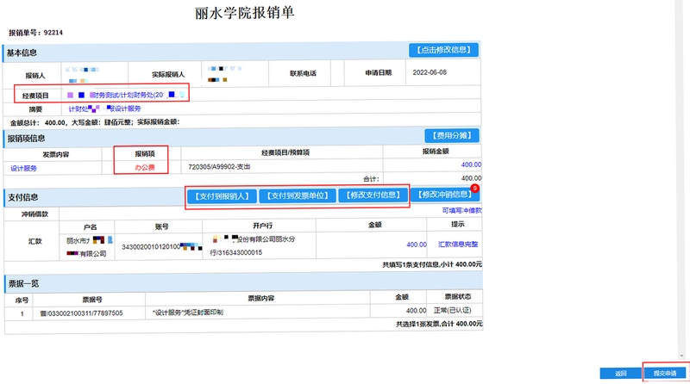
Task: Click the 共选择1张发票,合计 400.00元 summary
Action: coord(439,324)
